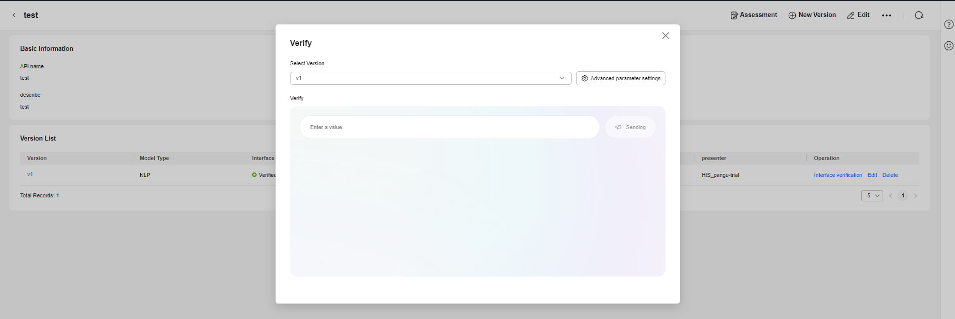Click the next page arrow
Screen dimensions: 955x319
tap(916, 196)
